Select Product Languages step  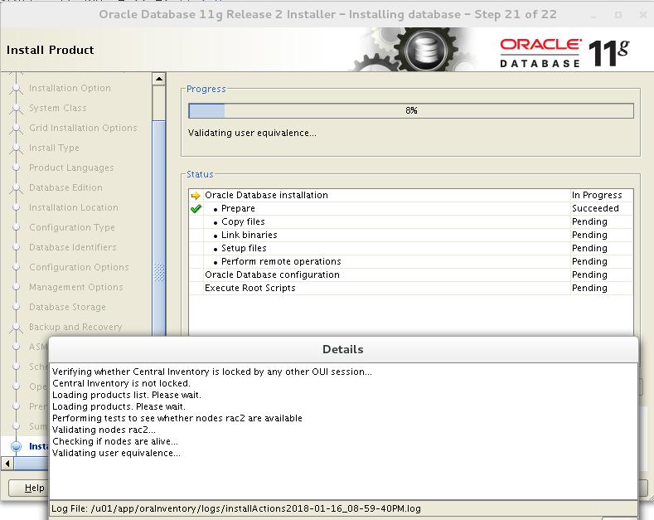coord(71,168)
